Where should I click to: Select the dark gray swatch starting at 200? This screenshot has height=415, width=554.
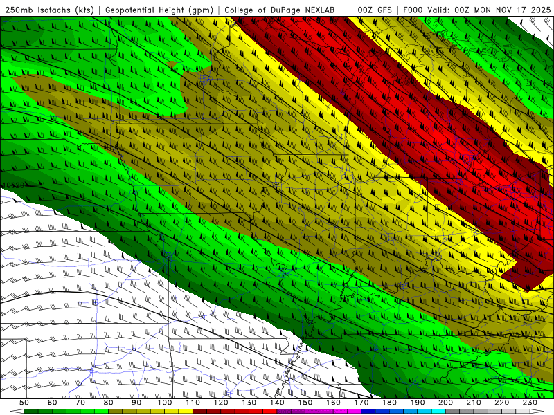coord(453,412)
